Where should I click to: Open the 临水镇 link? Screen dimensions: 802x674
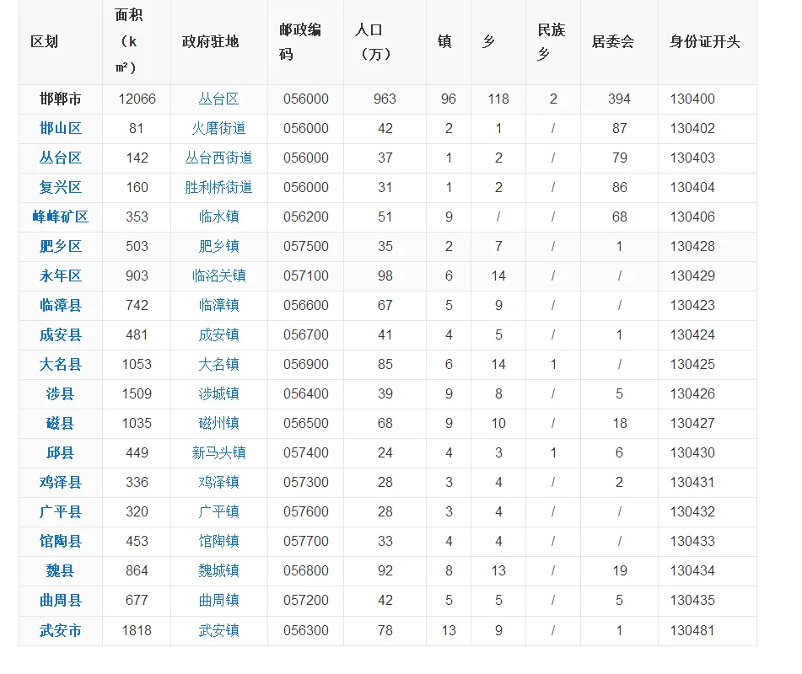pyautogui.click(x=218, y=217)
